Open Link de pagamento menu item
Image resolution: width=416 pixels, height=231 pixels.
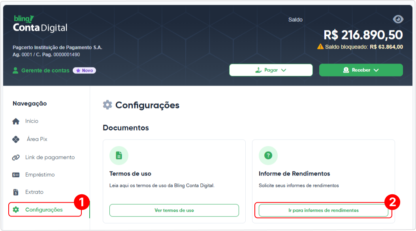[x=50, y=157]
